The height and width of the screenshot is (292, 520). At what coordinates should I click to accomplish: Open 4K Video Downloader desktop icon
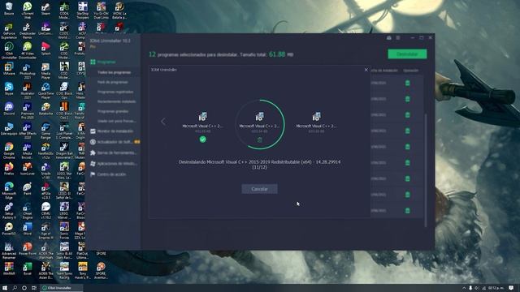(27, 50)
